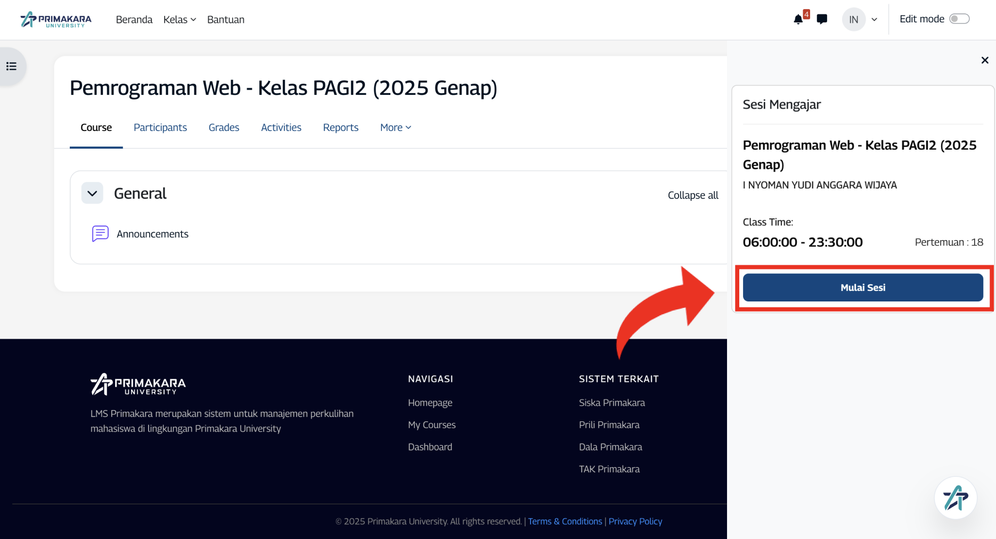Click the Announcements forum icon

pyautogui.click(x=100, y=234)
